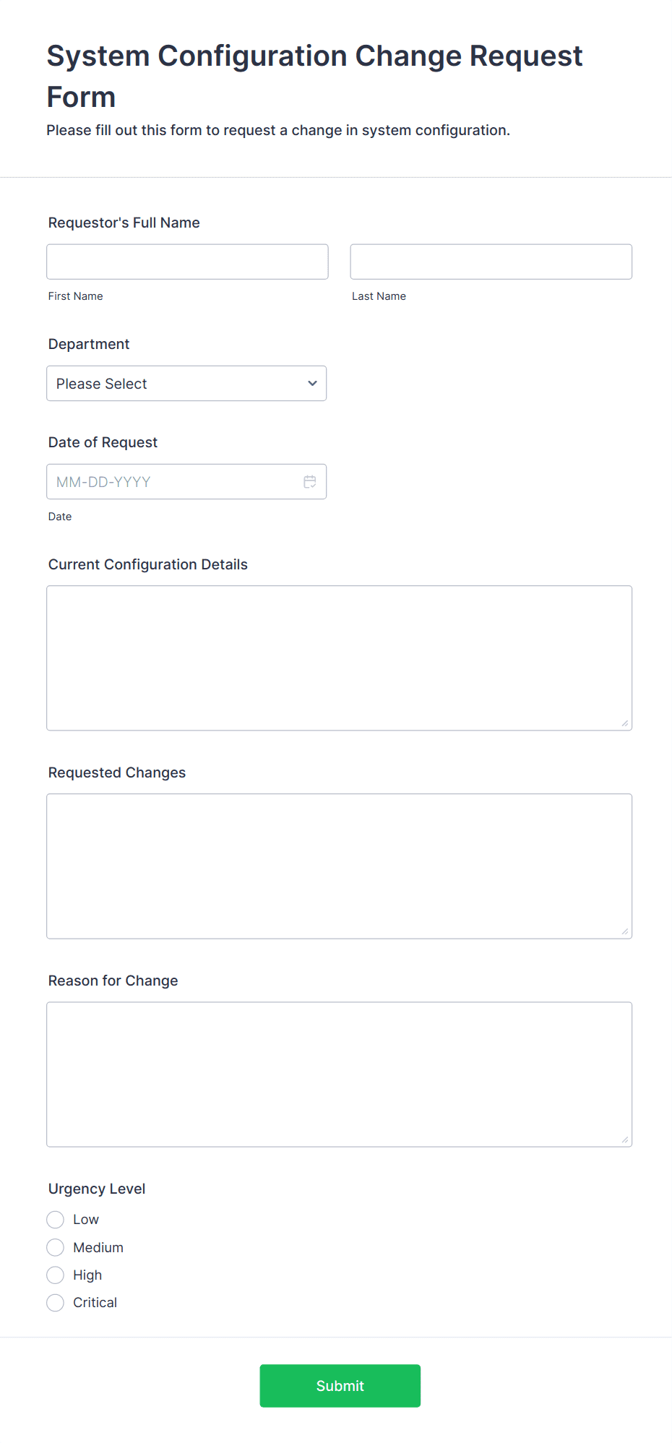Click the Requested Changes textarea resize handle
The image size is (672, 1443).
(625, 931)
